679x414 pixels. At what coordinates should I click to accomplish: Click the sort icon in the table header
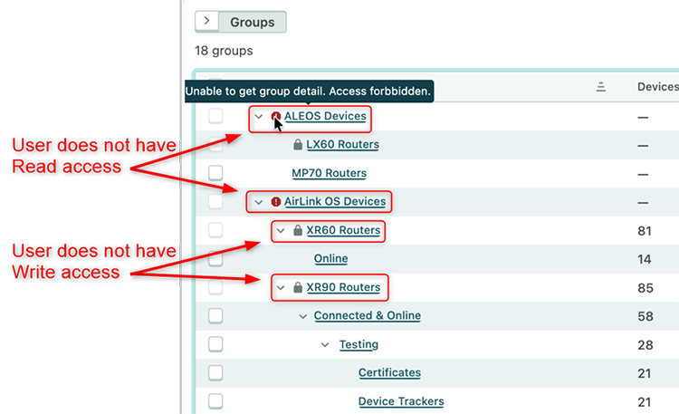pos(600,87)
